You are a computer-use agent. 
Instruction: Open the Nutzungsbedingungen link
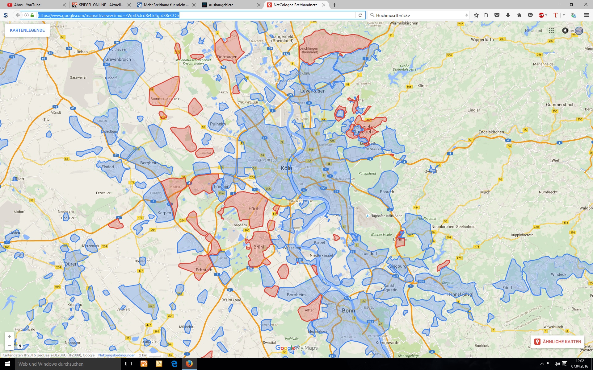click(117, 355)
